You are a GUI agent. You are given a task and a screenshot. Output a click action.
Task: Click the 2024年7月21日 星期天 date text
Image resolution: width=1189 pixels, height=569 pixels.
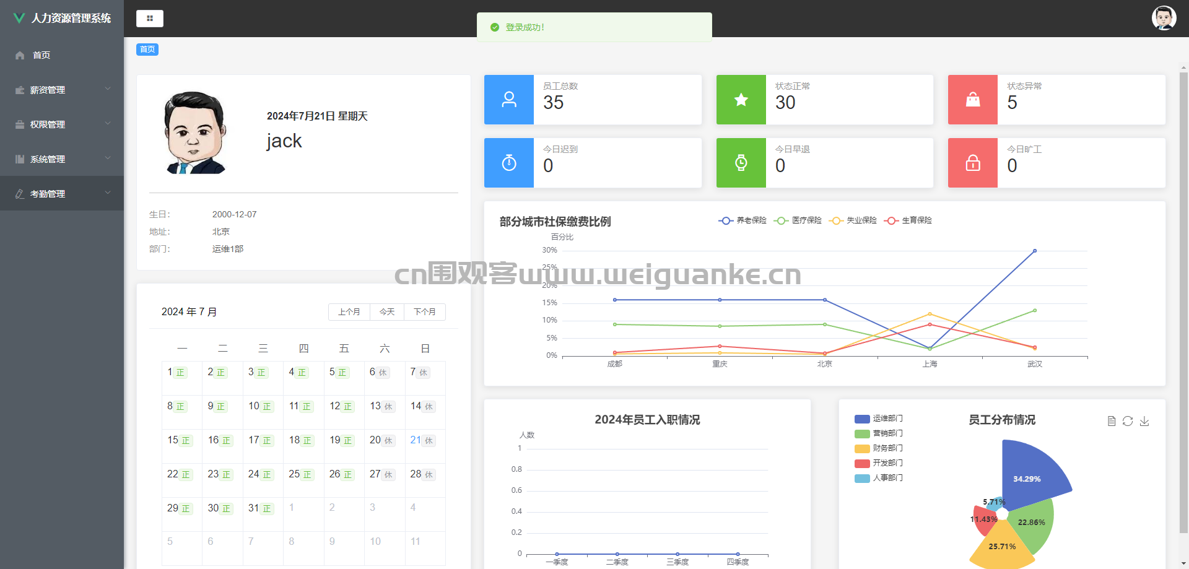317,116
